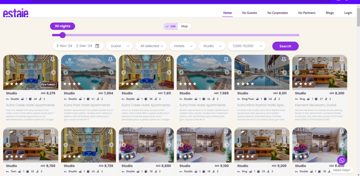Screen dimensions: 360x176
Task: Show previous photo of Element Me'aisam listing
Action: (x=297, y=72)
